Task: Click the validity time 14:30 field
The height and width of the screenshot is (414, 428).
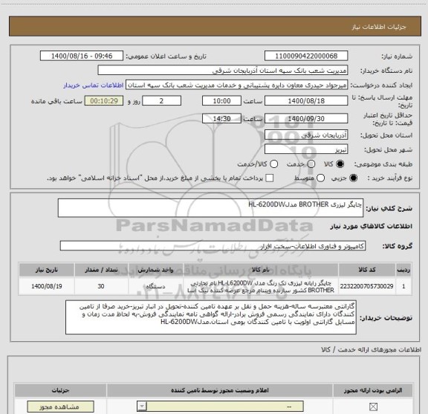Action: (221, 118)
